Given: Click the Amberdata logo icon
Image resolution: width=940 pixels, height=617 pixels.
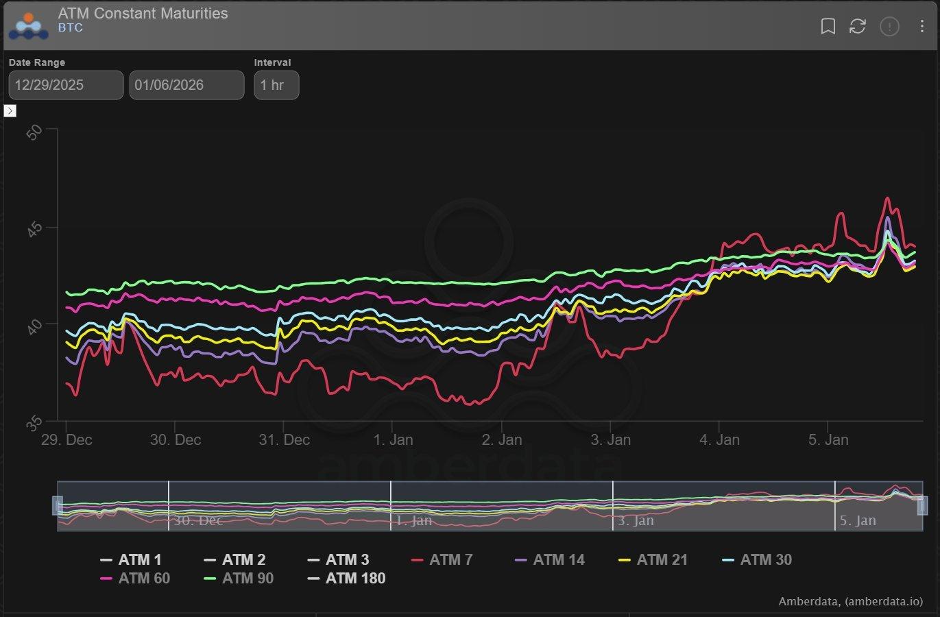Looking at the screenshot, I should click(x=28, y=25).
